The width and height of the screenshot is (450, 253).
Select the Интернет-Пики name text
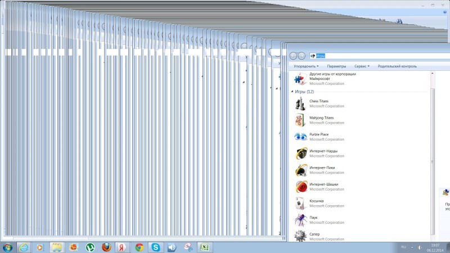tap(322, 168)
